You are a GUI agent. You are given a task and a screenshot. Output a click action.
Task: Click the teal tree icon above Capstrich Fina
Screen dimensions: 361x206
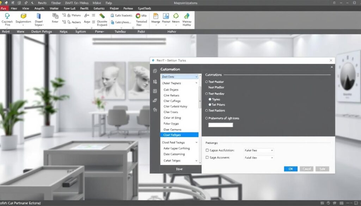click(x=7, y=16)
